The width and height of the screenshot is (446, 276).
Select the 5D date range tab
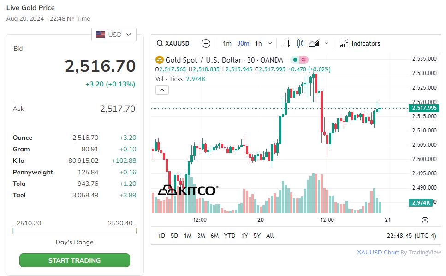(174, 236)
